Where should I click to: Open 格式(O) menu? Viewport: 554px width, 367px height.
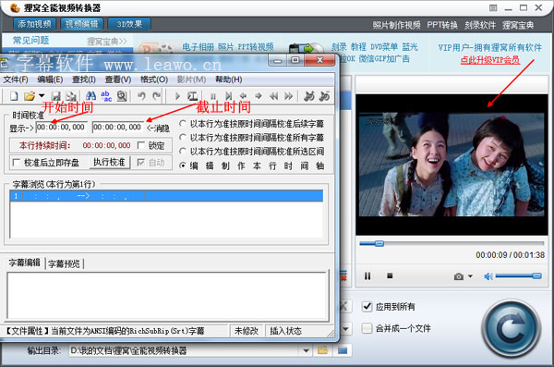(154, 80)
